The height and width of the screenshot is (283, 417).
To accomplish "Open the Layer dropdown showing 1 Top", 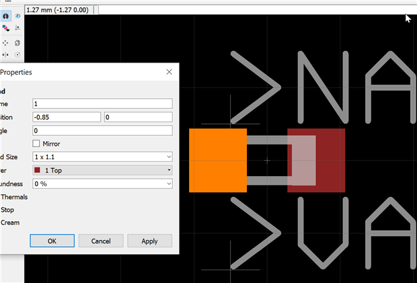I will [x=102, y=170].
